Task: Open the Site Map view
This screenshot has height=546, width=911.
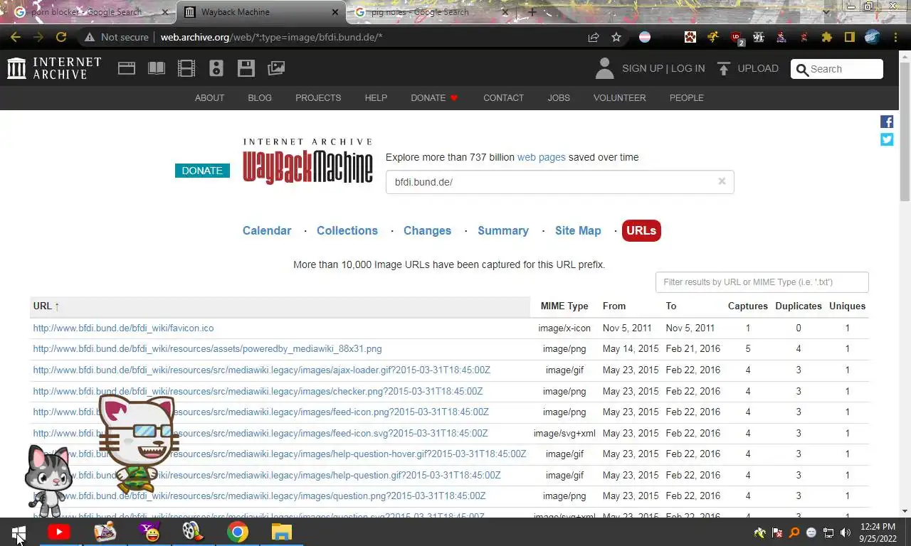Action: pyautogui.click(x=578, y=230)
